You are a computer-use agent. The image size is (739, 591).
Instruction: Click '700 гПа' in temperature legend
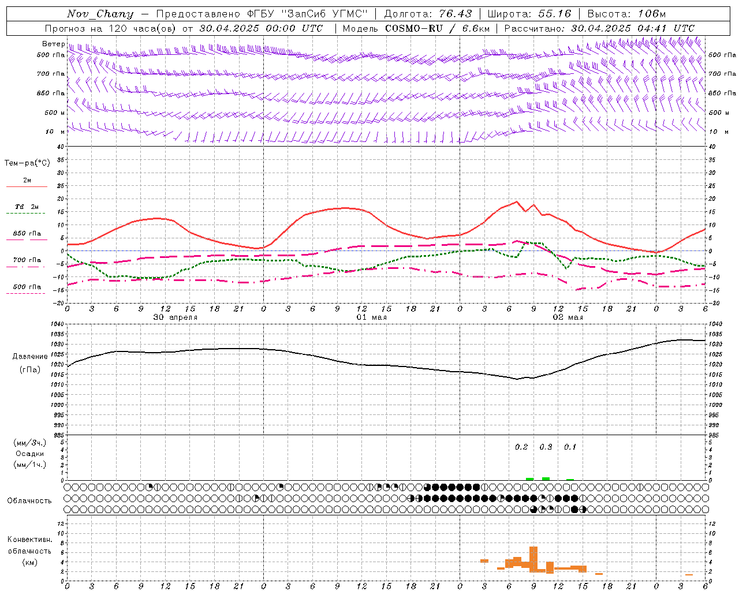[27, 260]
